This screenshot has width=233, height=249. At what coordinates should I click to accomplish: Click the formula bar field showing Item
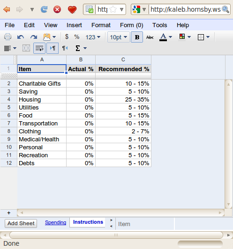(x=145, y=224)
